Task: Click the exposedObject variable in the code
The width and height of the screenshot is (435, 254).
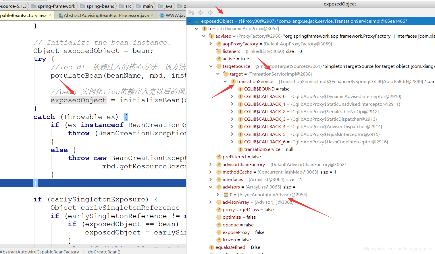Action: pos(78,100)
